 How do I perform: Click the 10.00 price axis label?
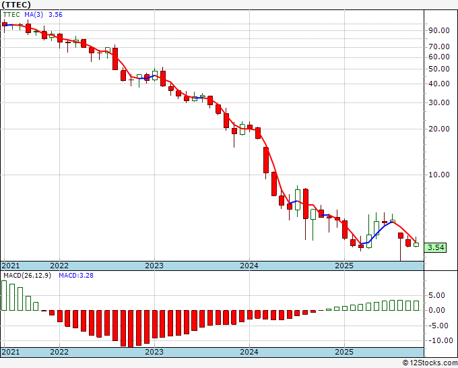click(x=438, y=175)
